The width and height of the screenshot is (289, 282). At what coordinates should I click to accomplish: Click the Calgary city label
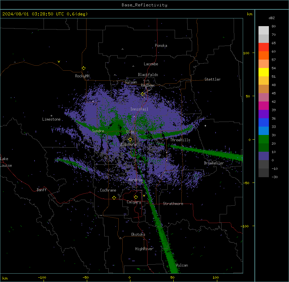coord(134,202)
